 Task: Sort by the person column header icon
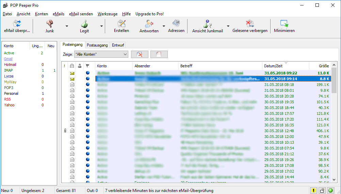(80, 66)
